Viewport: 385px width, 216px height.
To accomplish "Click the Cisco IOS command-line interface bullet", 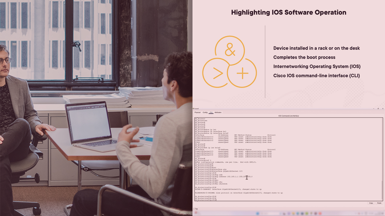I will 316,76.
